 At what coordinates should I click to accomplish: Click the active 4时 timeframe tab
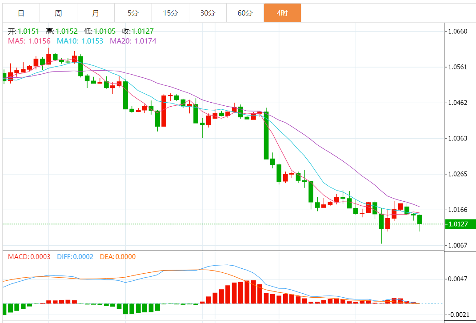[x=282, y=13]
